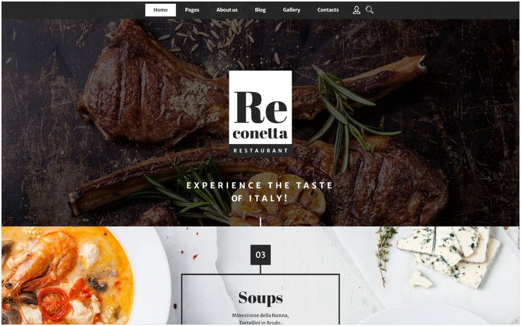
Task: Open the user account icon
Action: [x=356, y=10]
